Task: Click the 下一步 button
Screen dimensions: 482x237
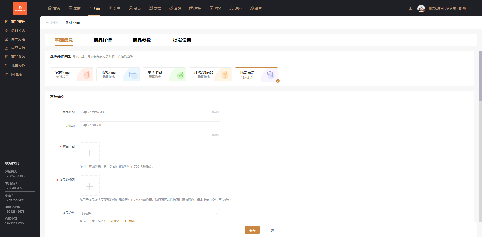Action: tap(269, 230)
